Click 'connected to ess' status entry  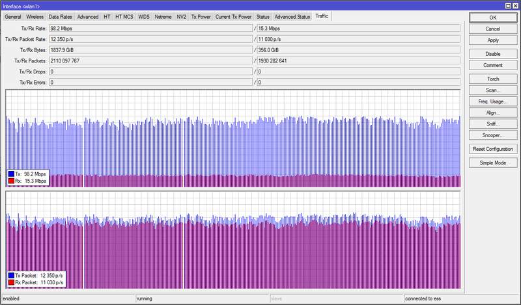click(423, 298)
